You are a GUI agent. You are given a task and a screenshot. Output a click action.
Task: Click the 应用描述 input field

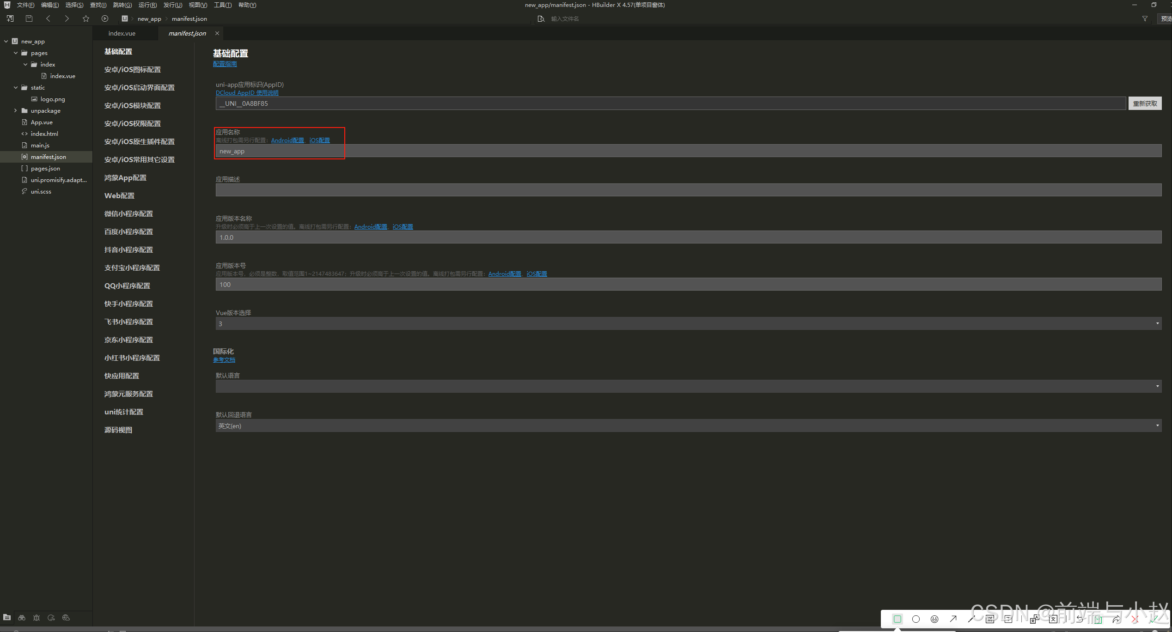pos(688,190)
